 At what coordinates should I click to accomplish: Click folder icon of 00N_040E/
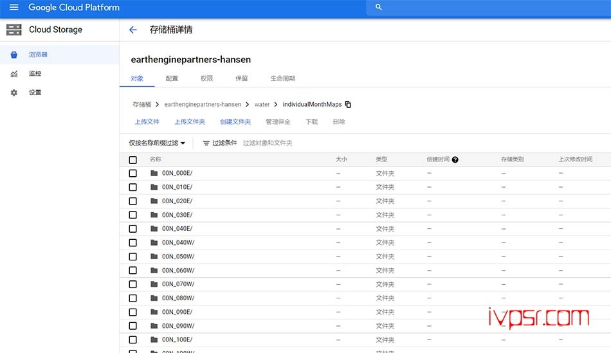(154, 229)
